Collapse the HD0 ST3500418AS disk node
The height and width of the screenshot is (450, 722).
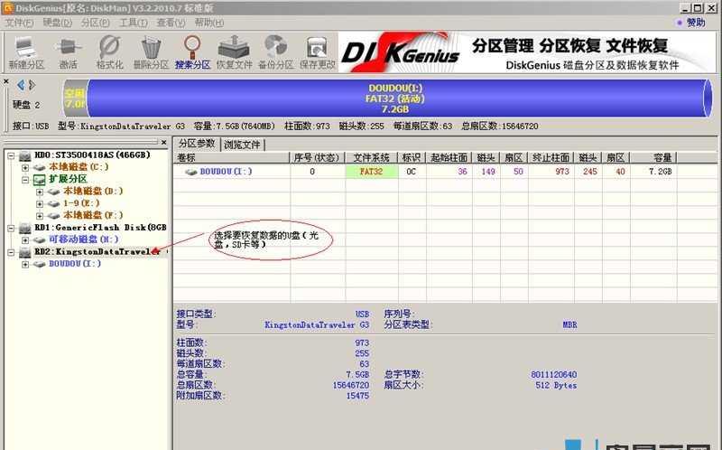(x=11, y=155)
